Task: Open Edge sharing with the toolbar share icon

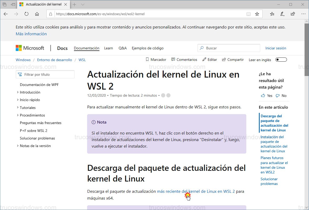Action: 293,14
